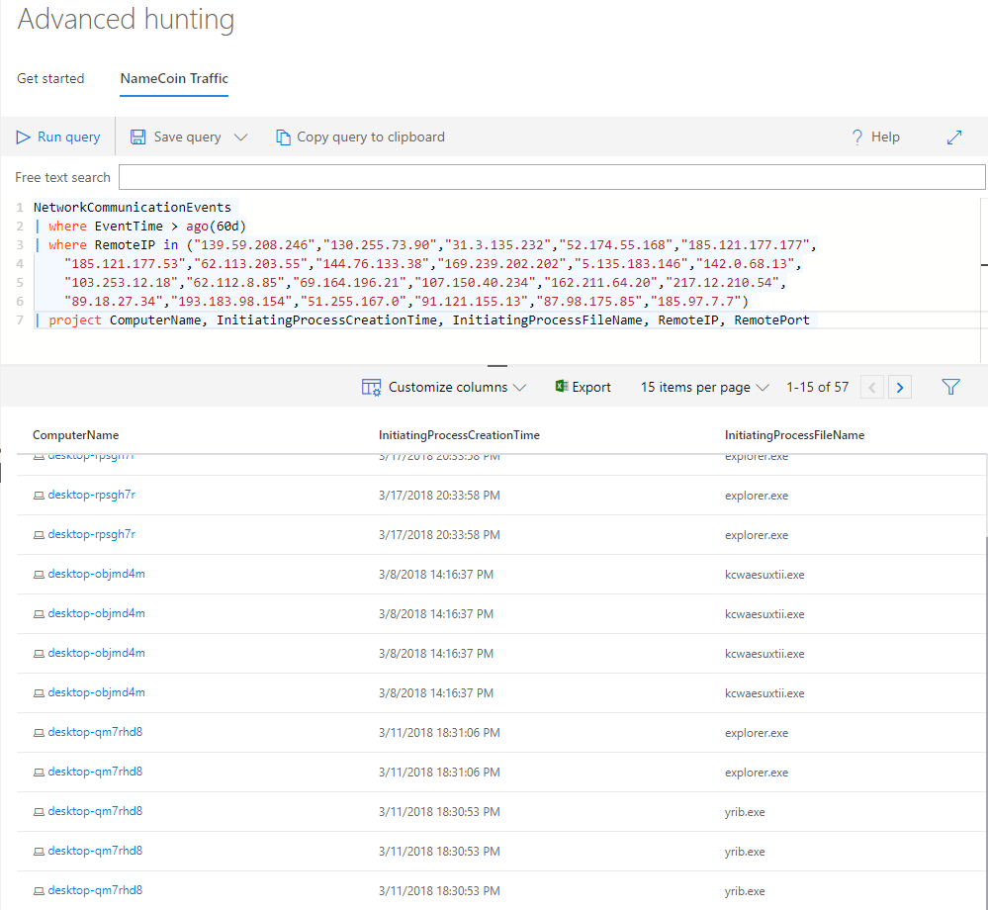Click the first 3/8/2018 14:16:37 PM cell

436,575
